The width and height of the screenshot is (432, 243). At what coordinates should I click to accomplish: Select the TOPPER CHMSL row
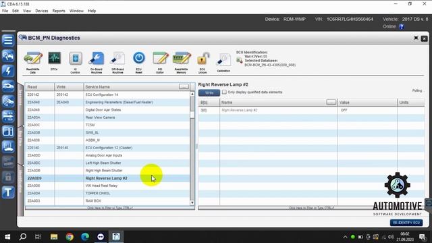(107, 193)
